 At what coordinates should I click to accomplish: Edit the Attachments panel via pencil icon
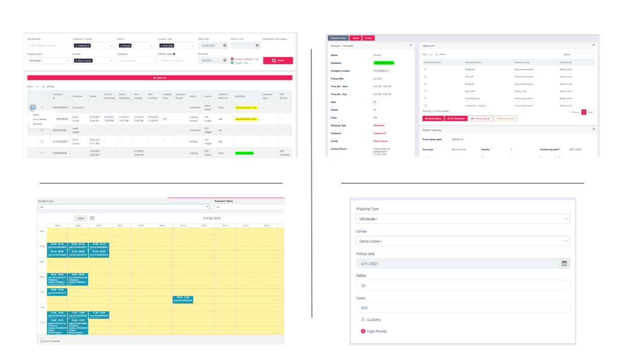pos(594,45)
